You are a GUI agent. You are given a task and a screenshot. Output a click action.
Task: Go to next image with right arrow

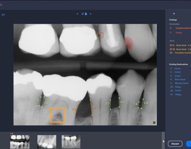coord(90,14)
